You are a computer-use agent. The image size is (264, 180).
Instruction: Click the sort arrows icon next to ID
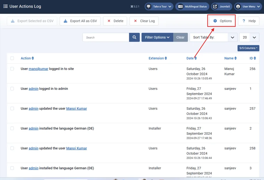coord(255,58)
